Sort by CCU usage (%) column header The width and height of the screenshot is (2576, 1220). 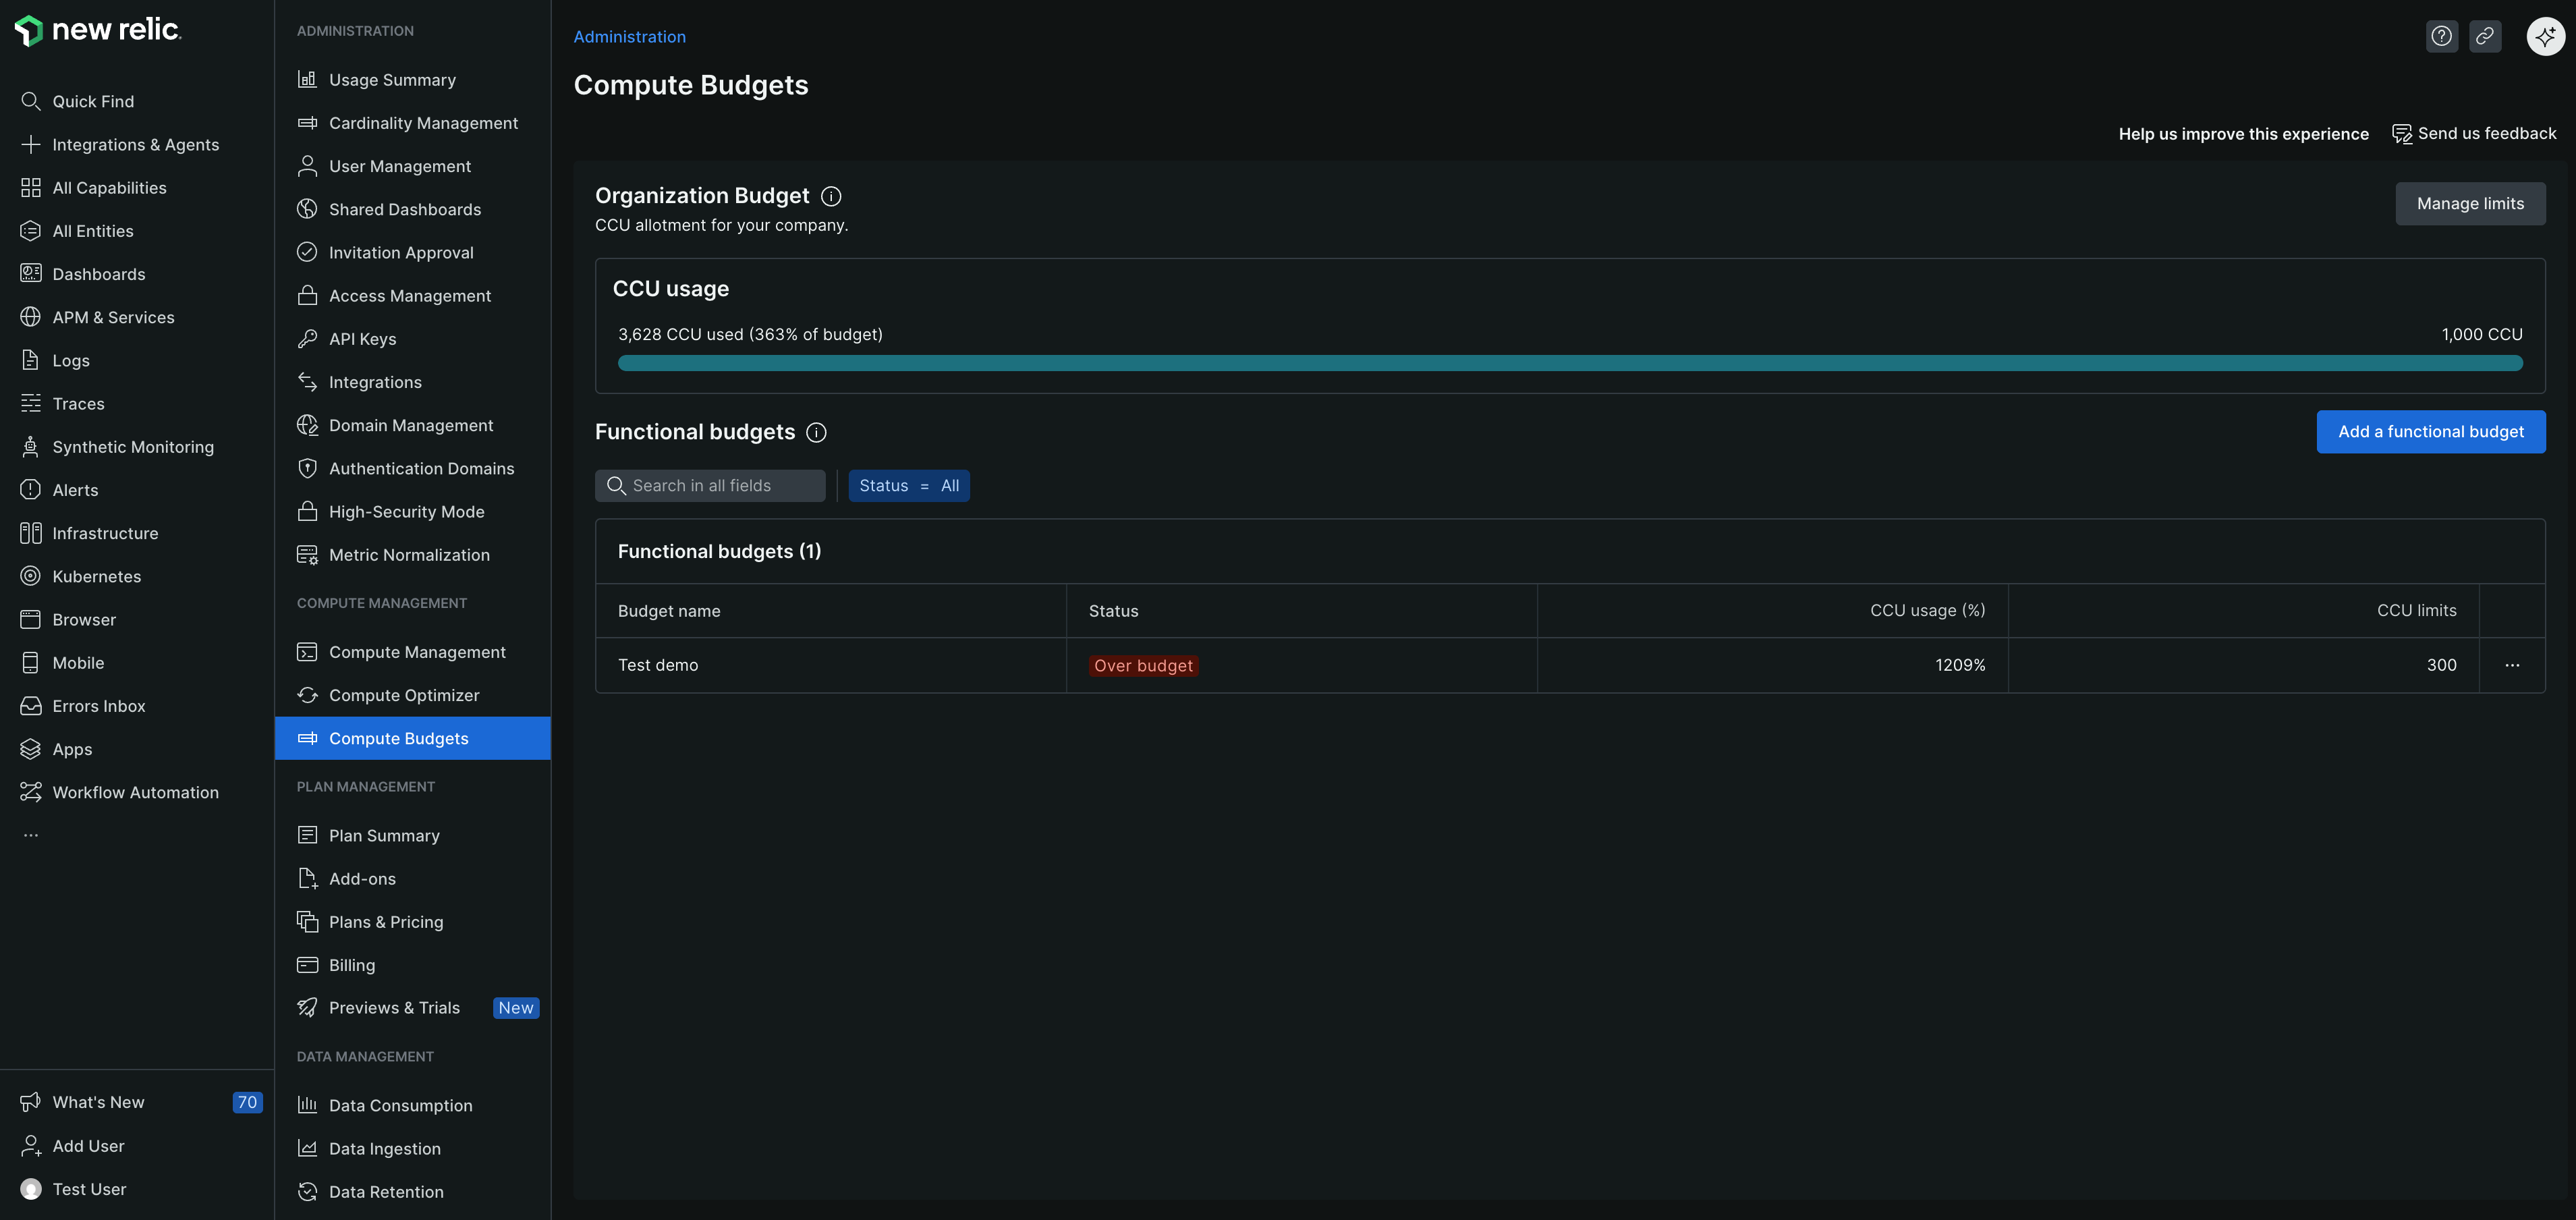point(1927,611)
